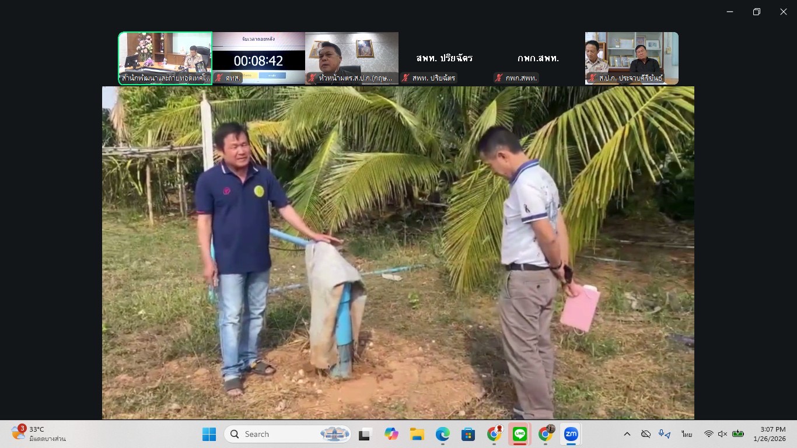Open File Explorer from the taskbar
Screen dimensions: 797x448
coord(417,434)
